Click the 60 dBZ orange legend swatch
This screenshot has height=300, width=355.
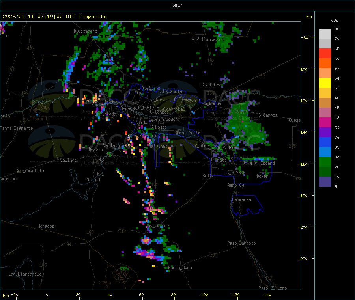coord(325,63)
